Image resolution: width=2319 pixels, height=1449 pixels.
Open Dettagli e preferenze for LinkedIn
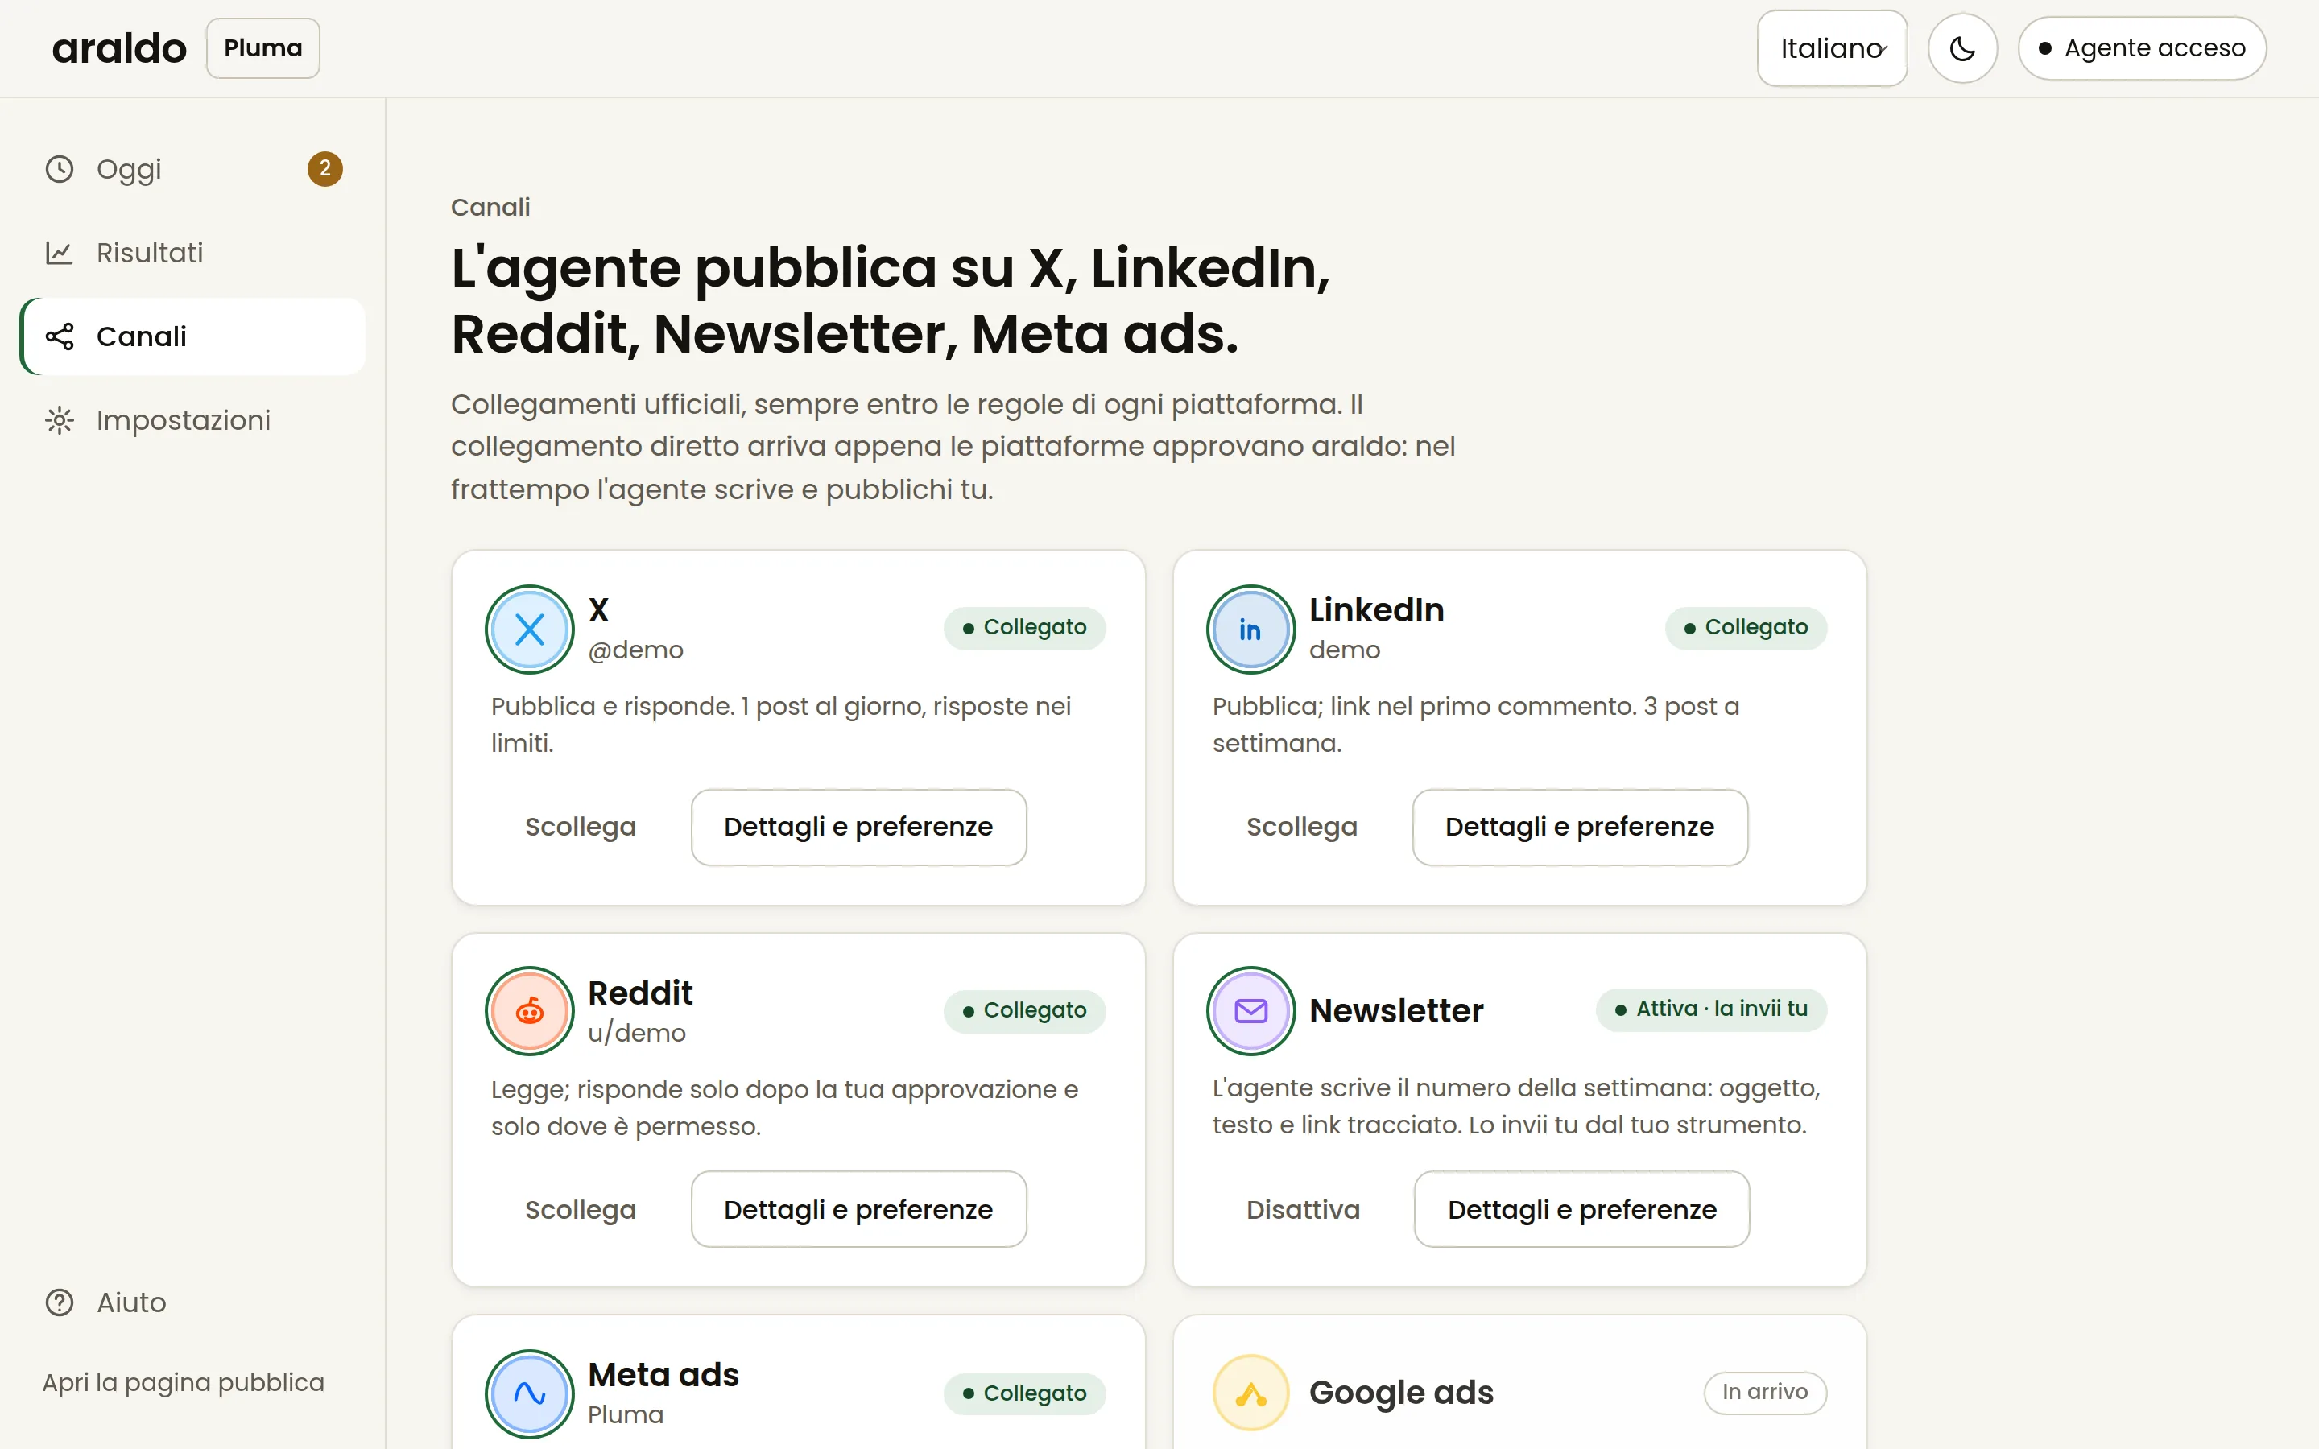point(1580,827)
